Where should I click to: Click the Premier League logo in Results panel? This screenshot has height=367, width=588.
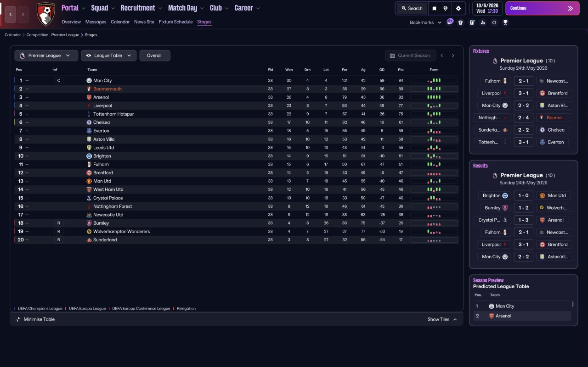(x=495, y=175)
